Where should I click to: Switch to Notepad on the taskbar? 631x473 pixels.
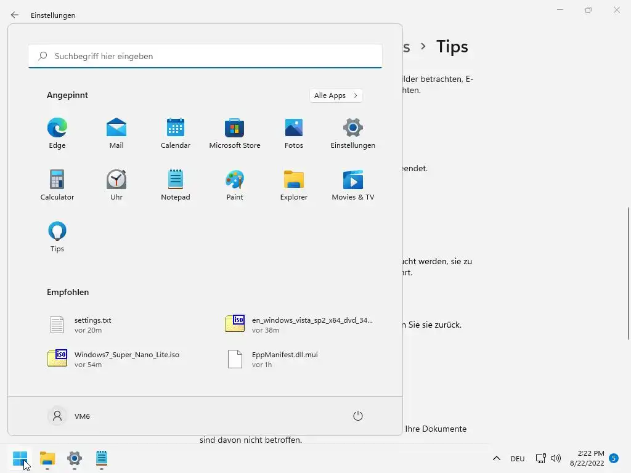click(102, 458)
